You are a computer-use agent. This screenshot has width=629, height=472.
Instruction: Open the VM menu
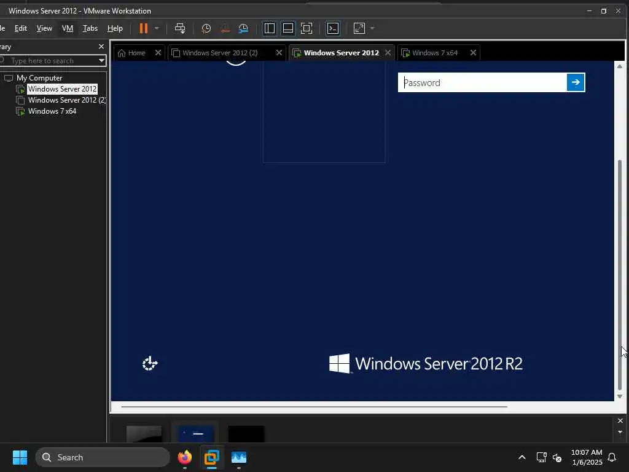pos(68,28)
